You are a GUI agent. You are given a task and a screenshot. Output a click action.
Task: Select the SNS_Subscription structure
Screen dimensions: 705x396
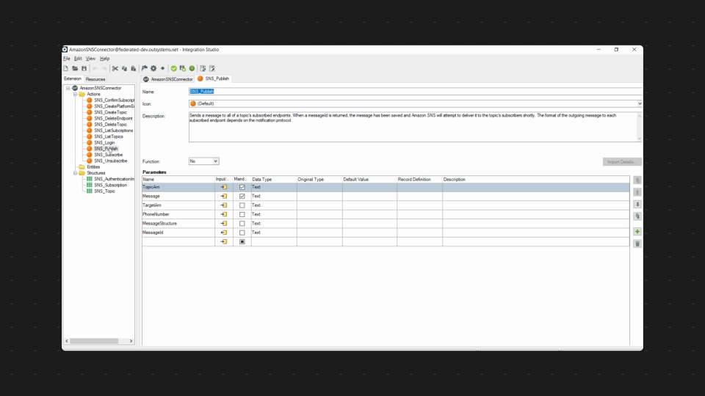[111, 185]
